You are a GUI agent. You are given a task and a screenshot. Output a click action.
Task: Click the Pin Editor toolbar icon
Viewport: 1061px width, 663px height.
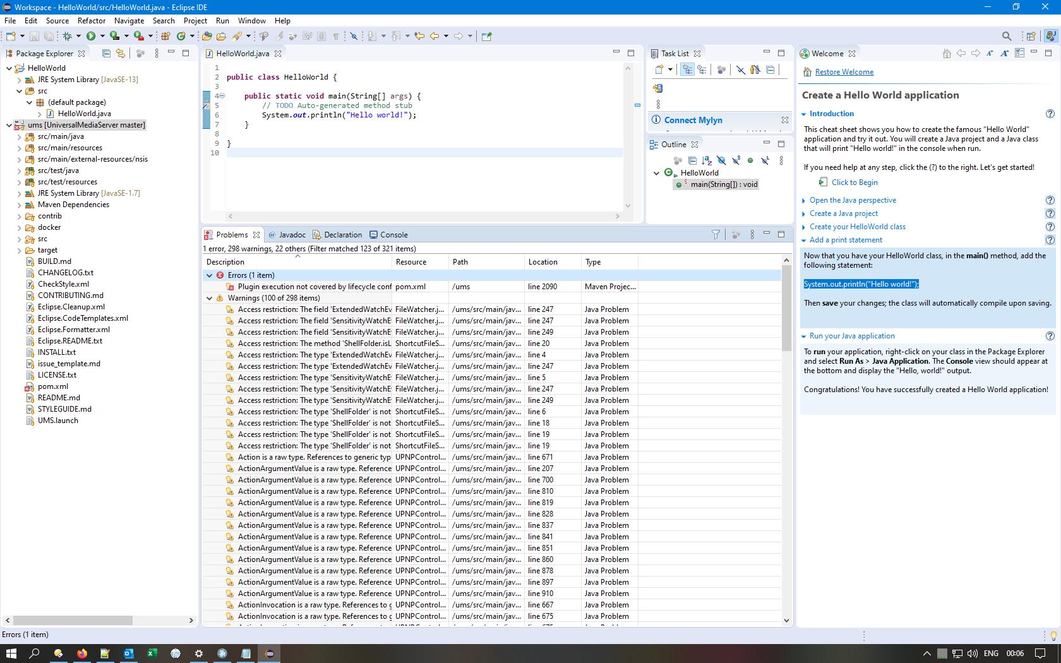point(486,36)
